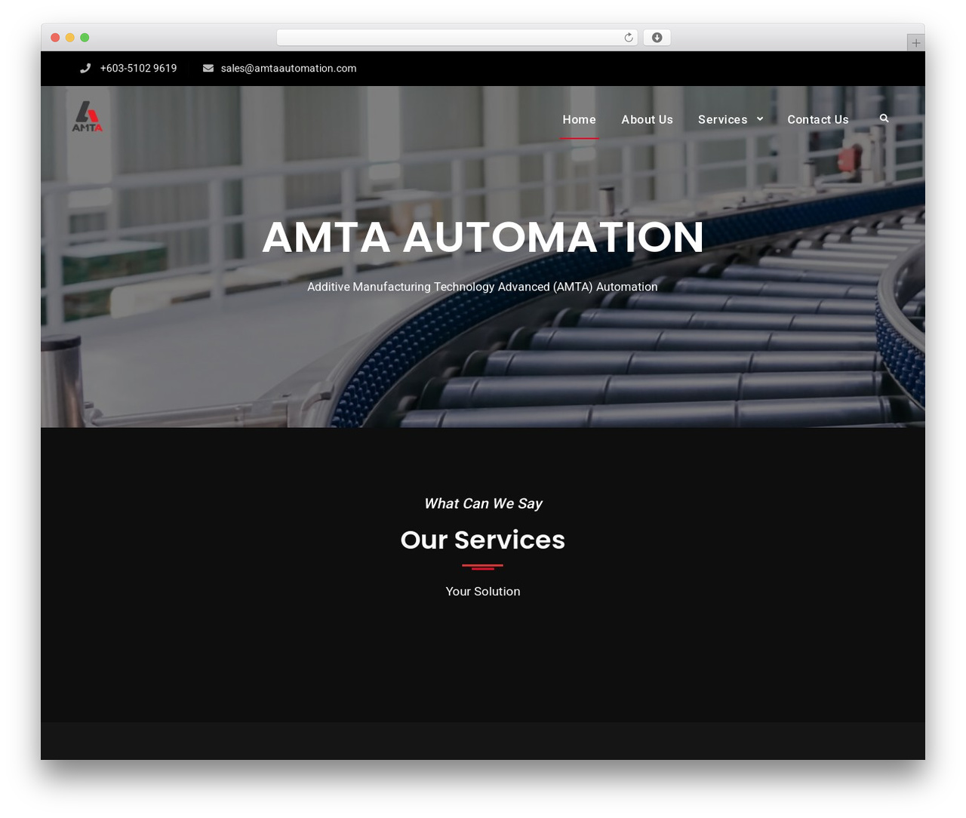Screen dimensions: 966x818
Task: Expand the Services dropdown chevron
Action: [x=760, y=119]
